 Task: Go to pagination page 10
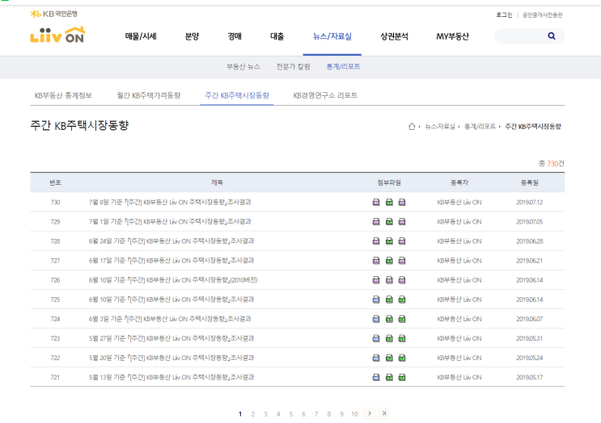[354, 414]
